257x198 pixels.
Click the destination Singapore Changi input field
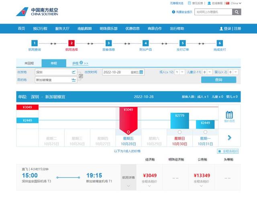56,80
